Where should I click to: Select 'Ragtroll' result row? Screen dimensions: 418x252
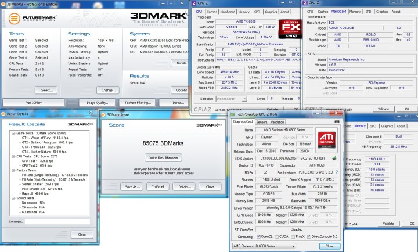[x=35, y=193]
